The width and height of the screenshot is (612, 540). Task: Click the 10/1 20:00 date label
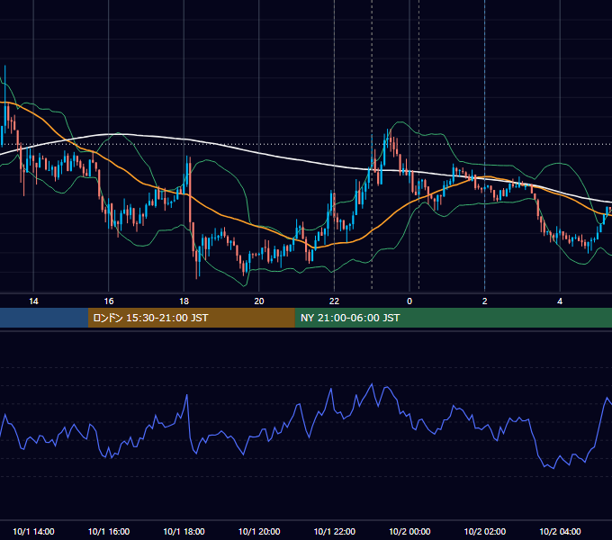[259, 531]
